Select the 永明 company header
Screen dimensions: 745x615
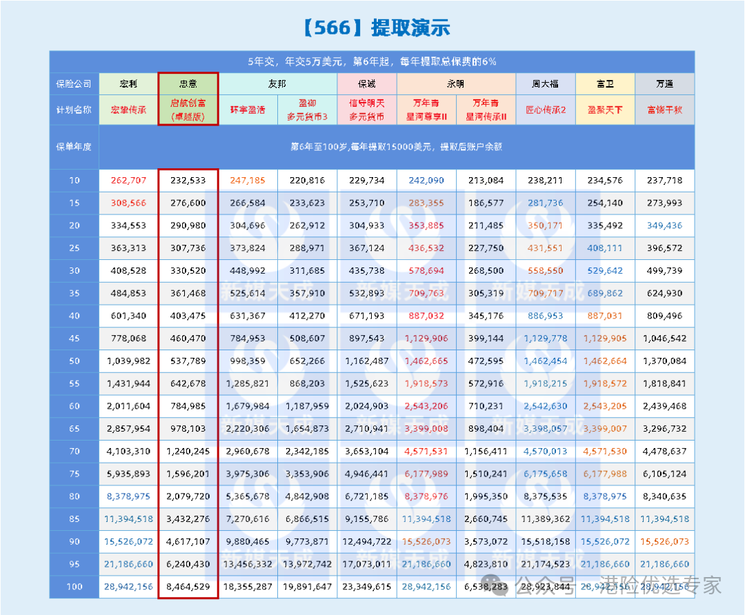[456, 84]
